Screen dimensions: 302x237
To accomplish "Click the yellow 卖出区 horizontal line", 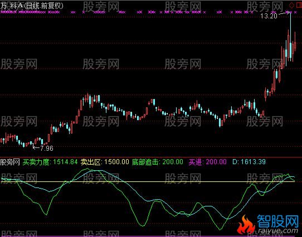I will pos(148,181).
